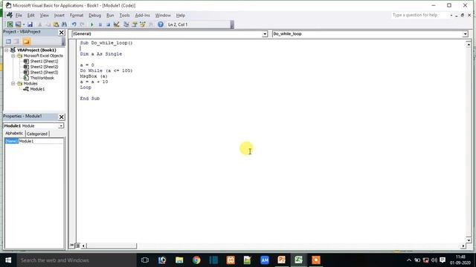Viewport: 476px width, 267px height.
Task: Open Windows Start menu
Action: (x=8, y=260)
